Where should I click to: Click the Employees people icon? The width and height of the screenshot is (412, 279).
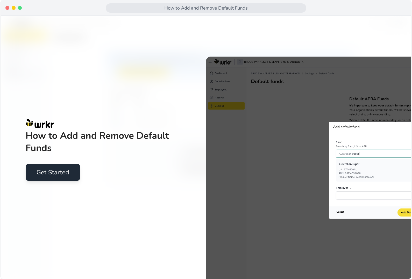point(211,90)
